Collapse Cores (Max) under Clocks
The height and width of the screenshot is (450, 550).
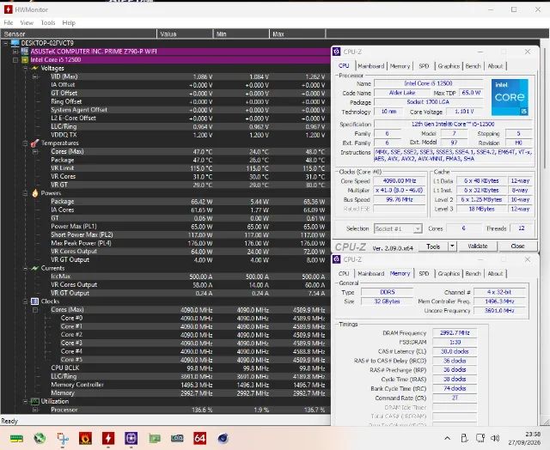pyautogui.click(x=35, y=310)
